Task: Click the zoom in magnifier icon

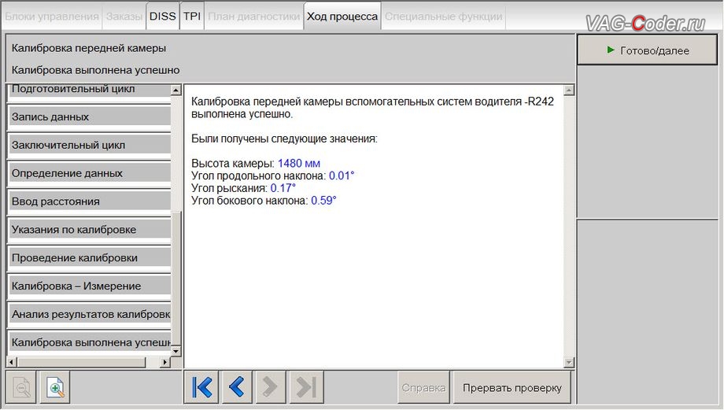Action: 55,387
